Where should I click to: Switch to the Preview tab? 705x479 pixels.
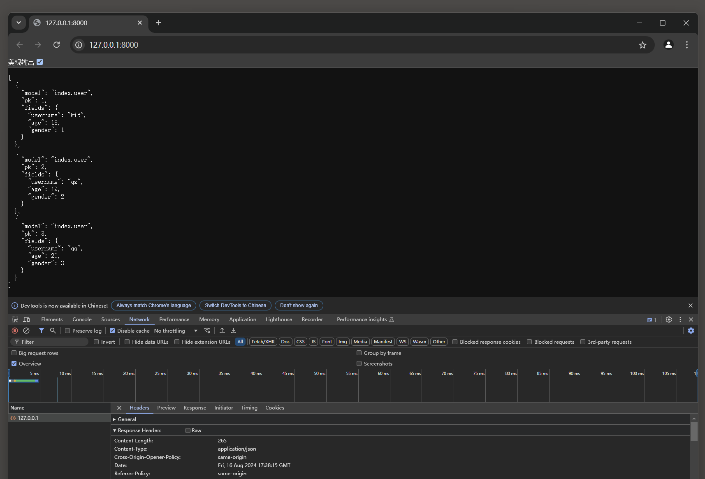coord(166,408)
